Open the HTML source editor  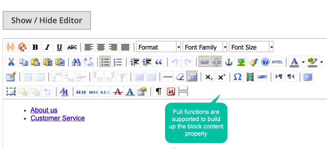point(278,62)
